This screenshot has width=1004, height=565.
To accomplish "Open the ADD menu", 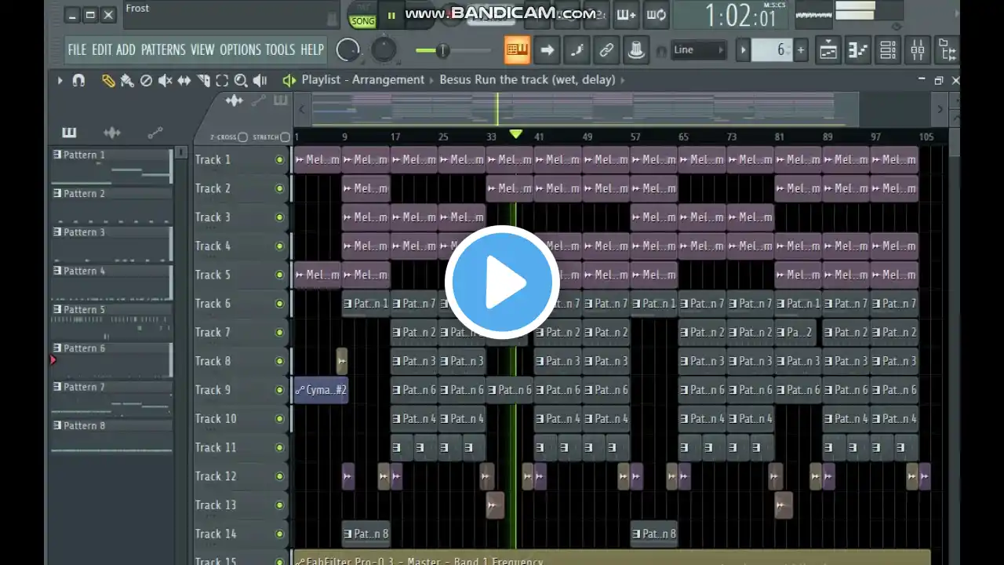I will [x=125, y=50].
